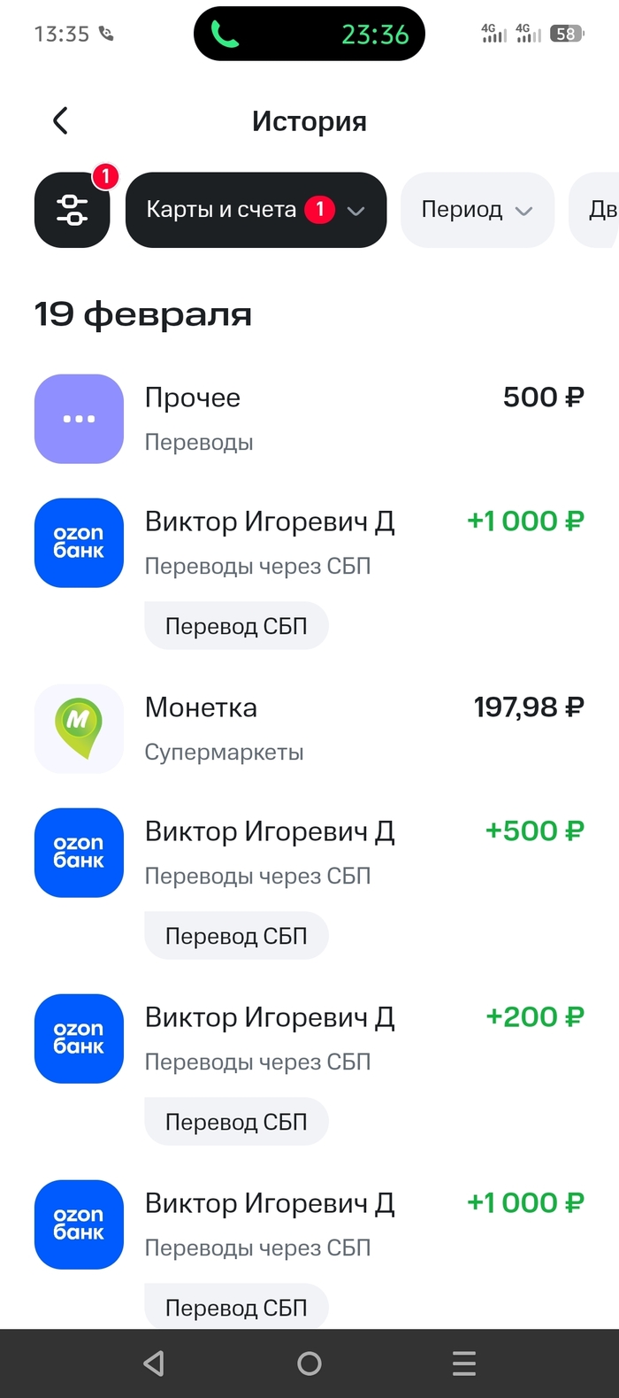Open recent apps with three-lines nav icon
The height and width of the screenshot is (1398, 619).
point(464,1363)
